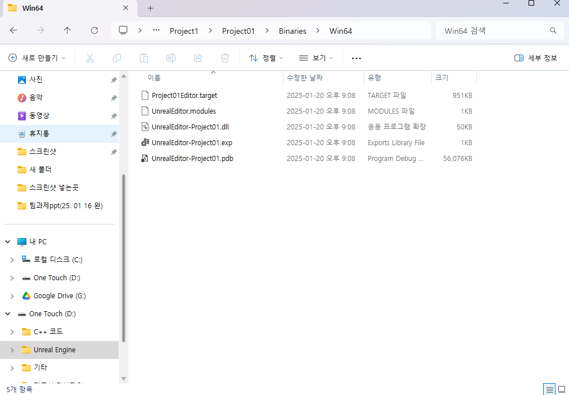
Task: Click the icon of UnrealEditor-Project01.pdb
Action: tap(145, 159)
